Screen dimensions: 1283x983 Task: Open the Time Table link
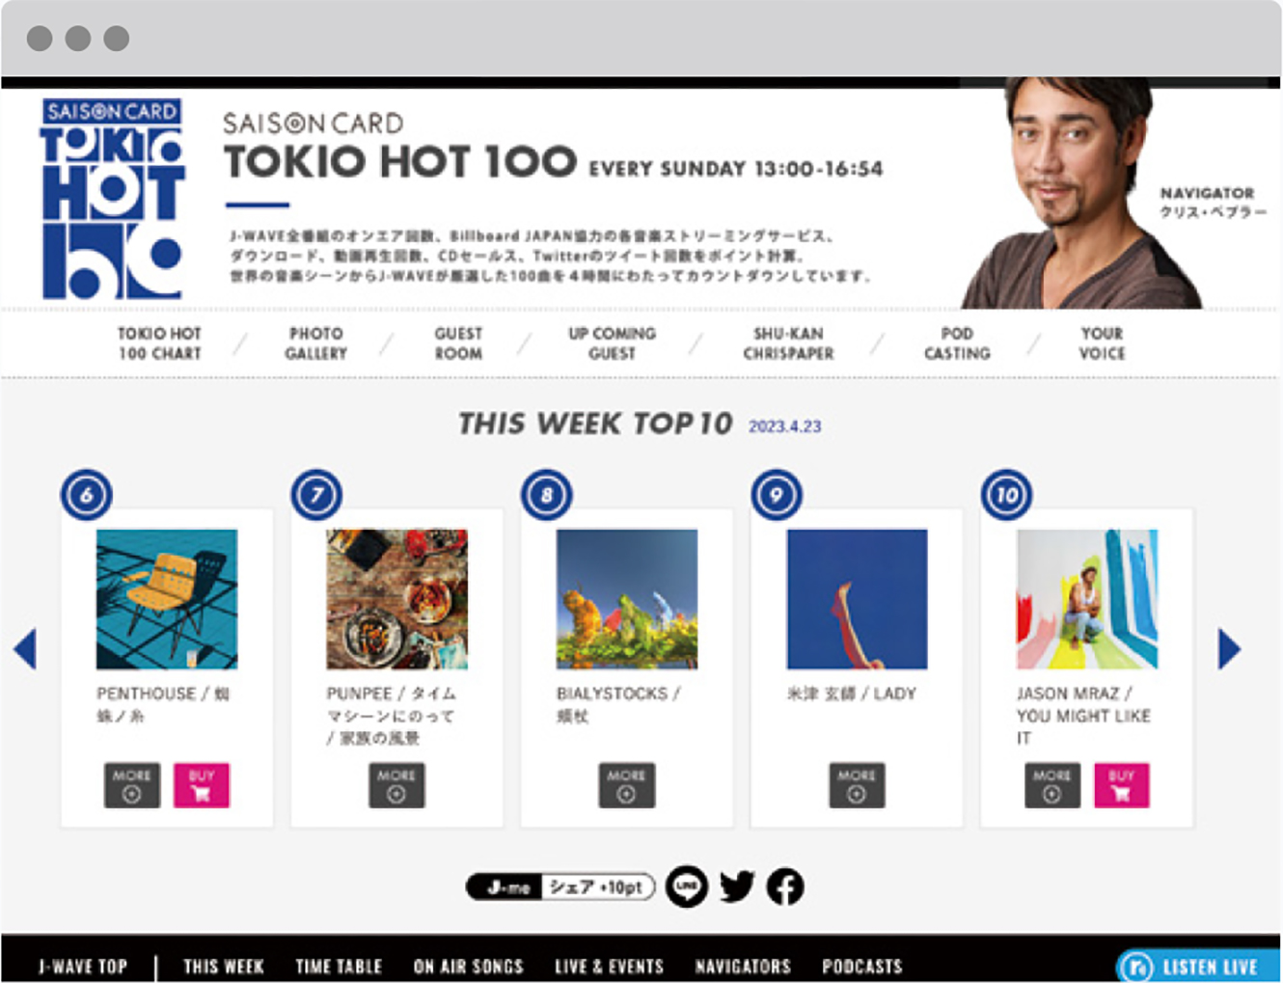click(x=339, y=966)
